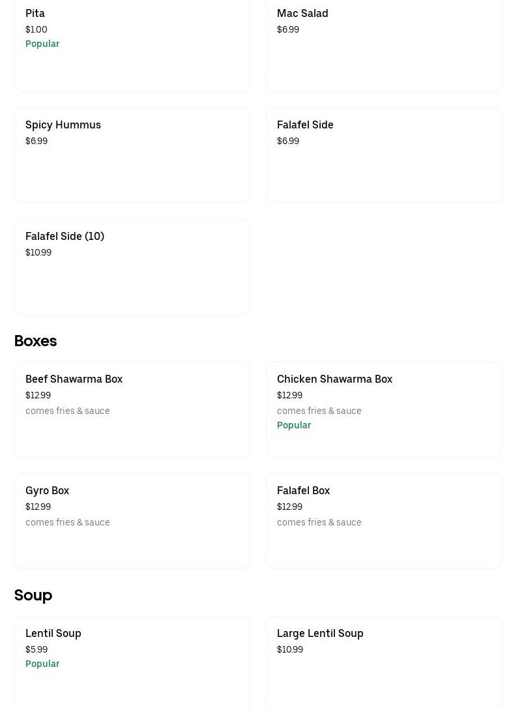The height and width of the screenshot is (708, 524).
Task: Select the $5.99 Lentil Soup title
Action: point(53,634)
